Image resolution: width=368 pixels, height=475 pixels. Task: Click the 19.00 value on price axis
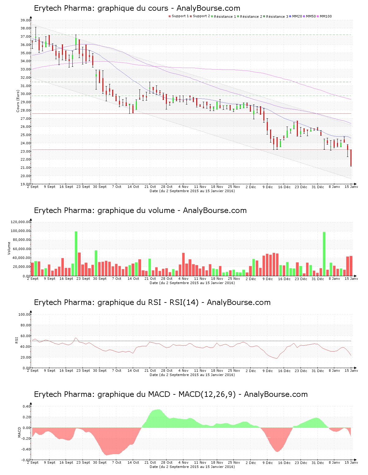[25, 184]
